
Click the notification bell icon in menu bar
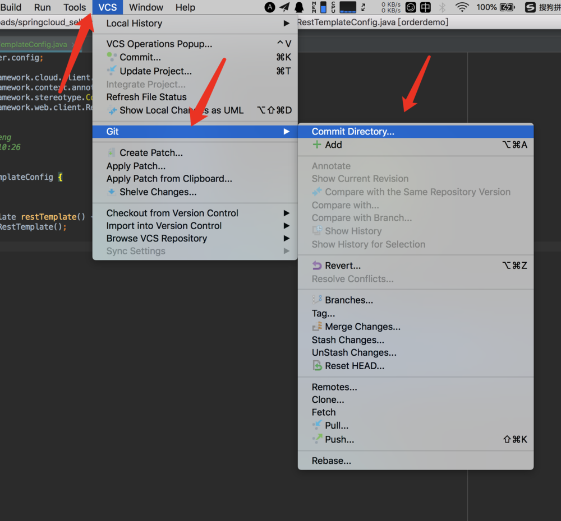click(x=299, y=7)
